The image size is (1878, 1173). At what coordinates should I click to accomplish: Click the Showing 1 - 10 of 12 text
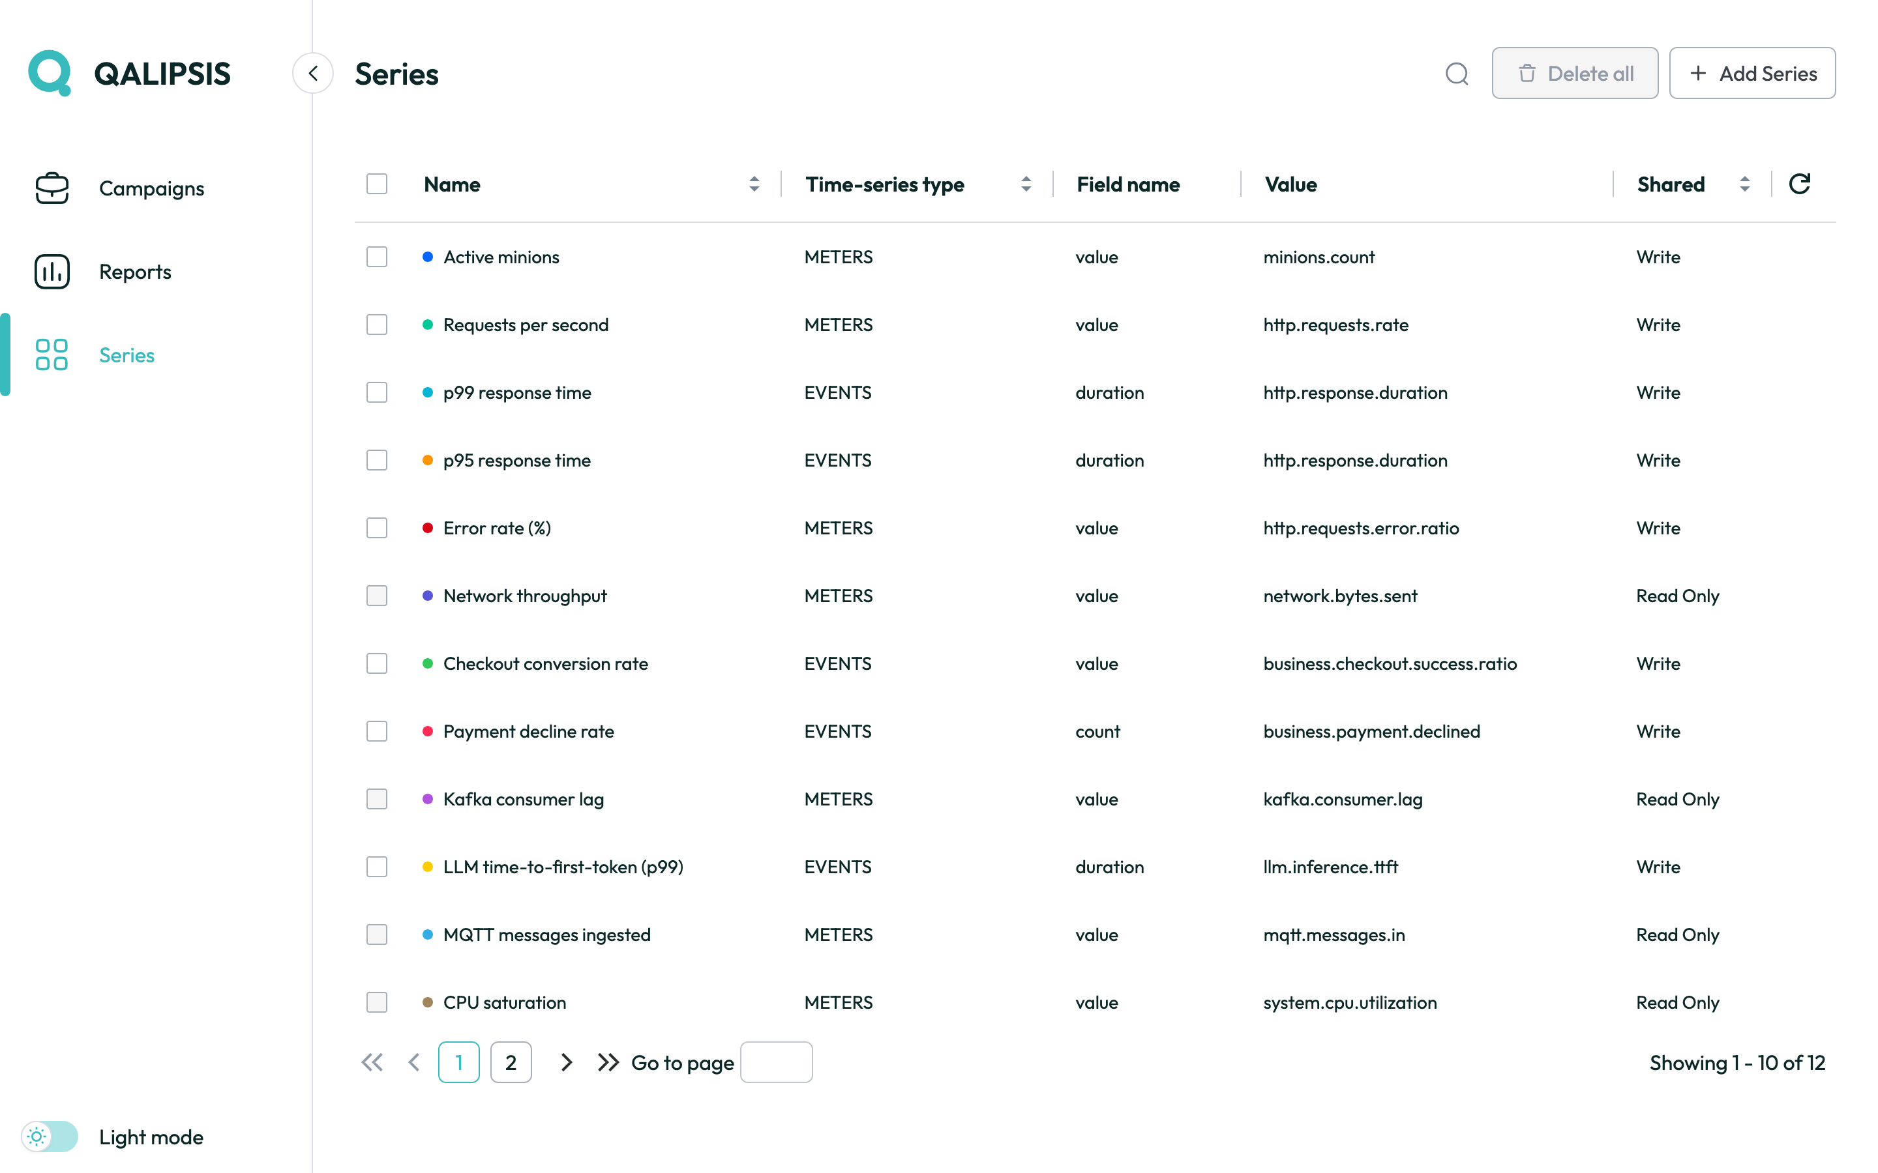point(1736,1062)
